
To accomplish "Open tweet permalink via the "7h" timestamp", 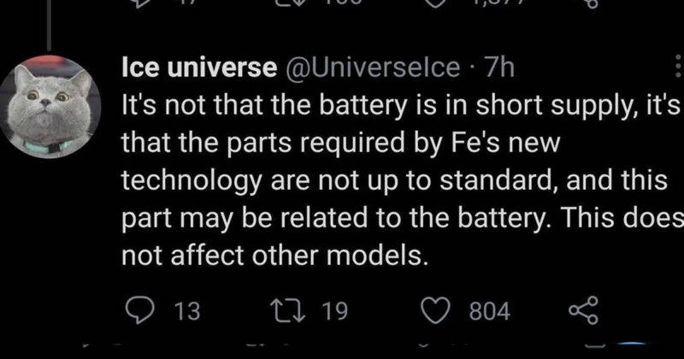I will click(x=495, y=67).
